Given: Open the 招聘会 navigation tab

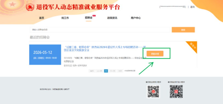Looking at the screenshot, I should tap(88, 18).
